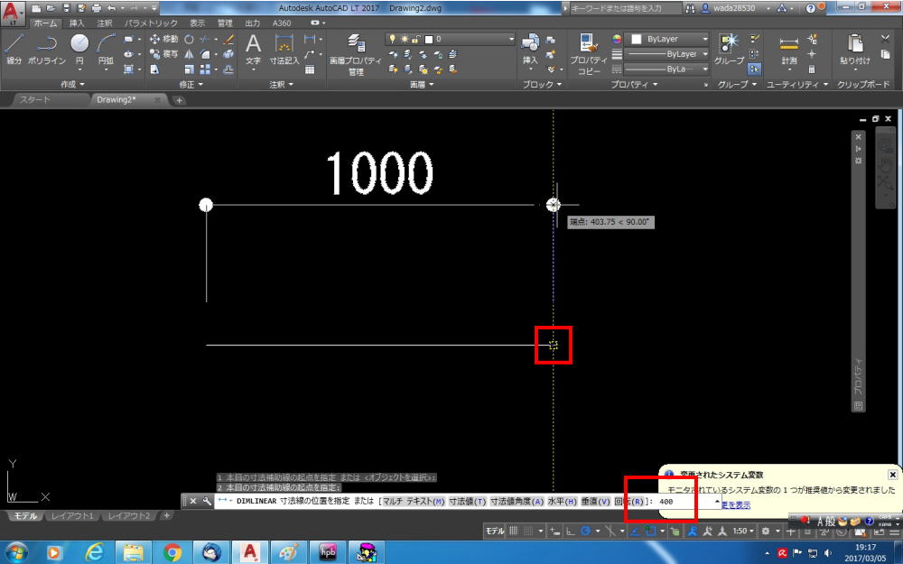This screenshot has width=903, height=564.
Task: Click the keyword search input field
Action: (x=625, y=8)
